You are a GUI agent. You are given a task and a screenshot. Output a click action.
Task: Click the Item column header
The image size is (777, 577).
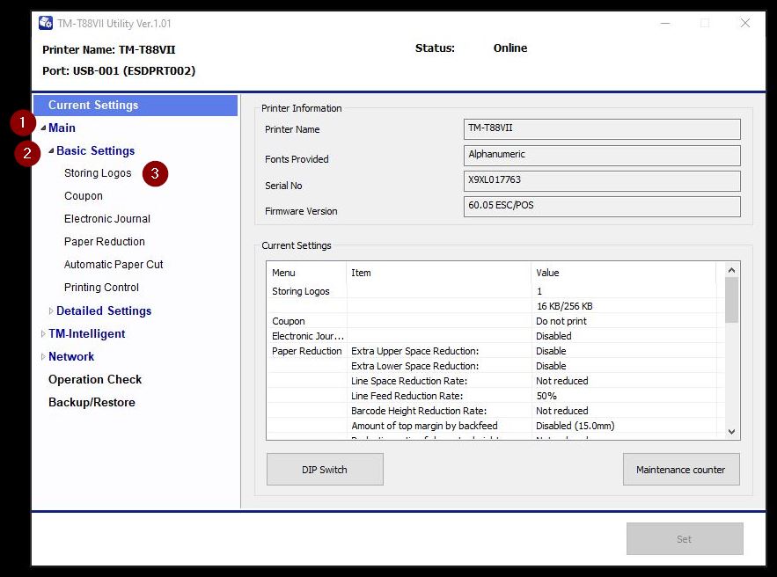tap(438, 273)
